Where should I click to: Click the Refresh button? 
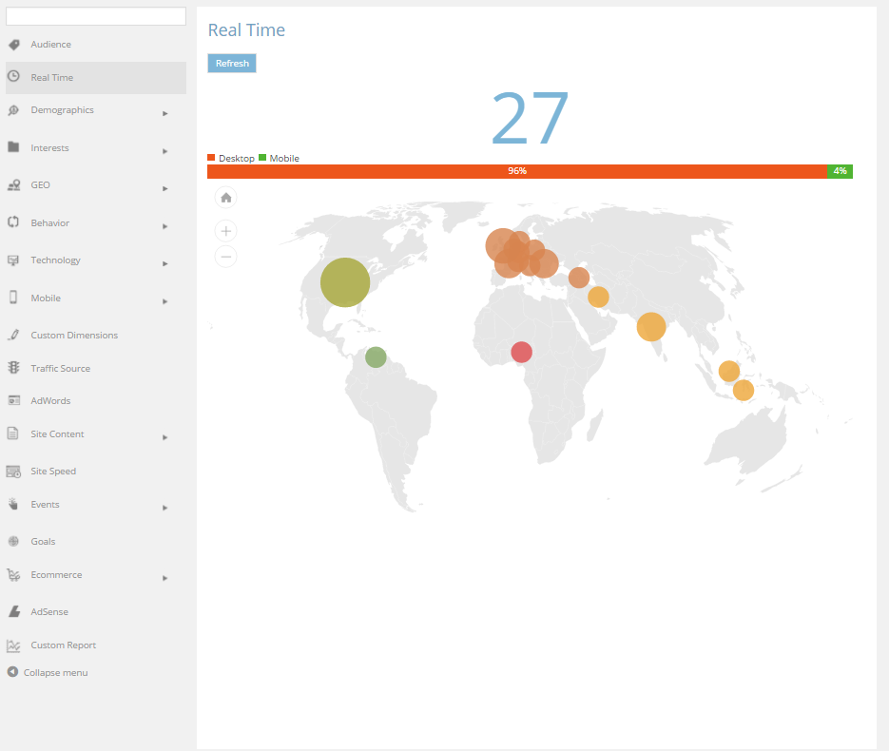(x=232, y=63)
